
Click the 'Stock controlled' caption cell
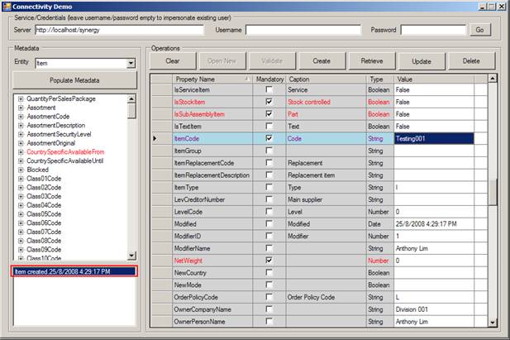point(326,102)
